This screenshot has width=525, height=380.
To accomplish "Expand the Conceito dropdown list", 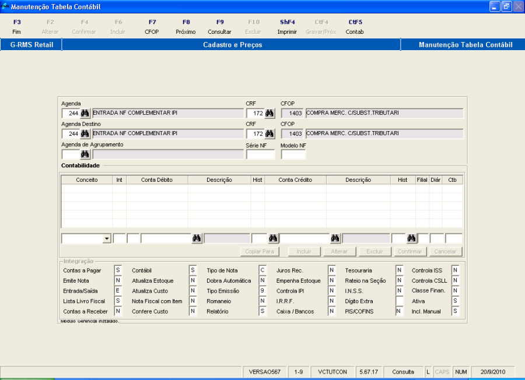I will 106,238.
